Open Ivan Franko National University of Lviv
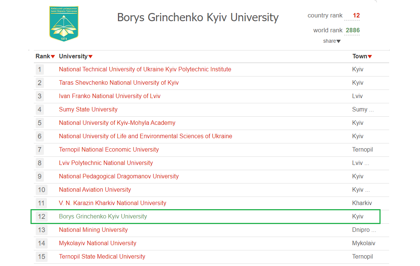Screen dimensions: 420x266 pyautogui.click(x=110, y=96)
